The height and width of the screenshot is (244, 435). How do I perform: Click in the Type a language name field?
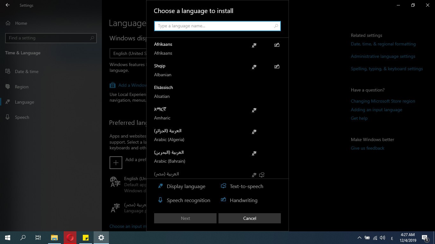click(217, 26)
